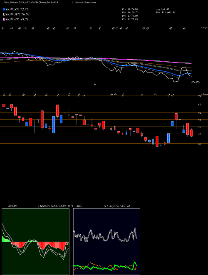The height and width of the screenshot is (275, 208).
Task: Select the 'DOW PT: 83.71' label
Action: point(17,19)
